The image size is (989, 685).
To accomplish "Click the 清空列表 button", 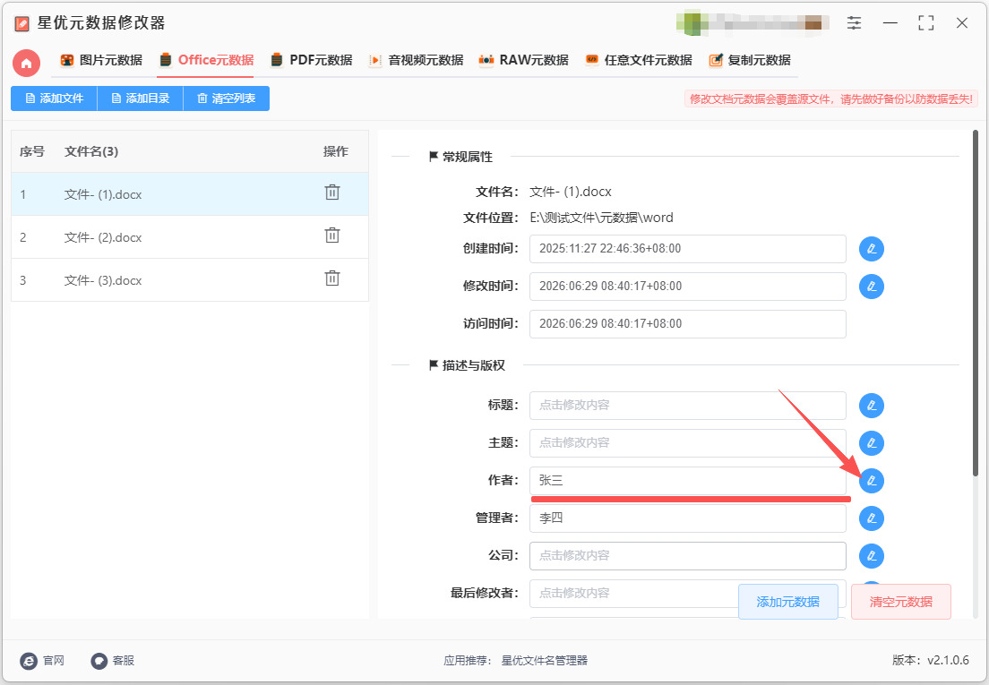I will pos(227,98).
